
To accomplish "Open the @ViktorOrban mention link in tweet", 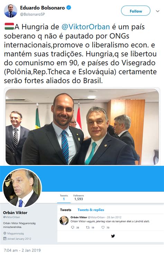I will [85, 27].
